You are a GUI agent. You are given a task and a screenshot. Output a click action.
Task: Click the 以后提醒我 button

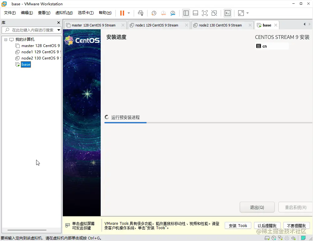[x=267, y=226]
